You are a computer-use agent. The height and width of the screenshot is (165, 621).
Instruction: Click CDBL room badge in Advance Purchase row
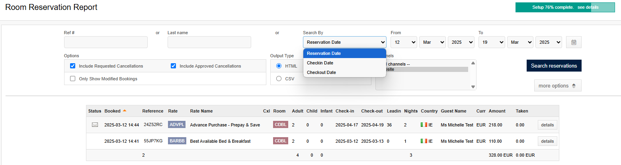pyautogui.click(x=280, y=125)
